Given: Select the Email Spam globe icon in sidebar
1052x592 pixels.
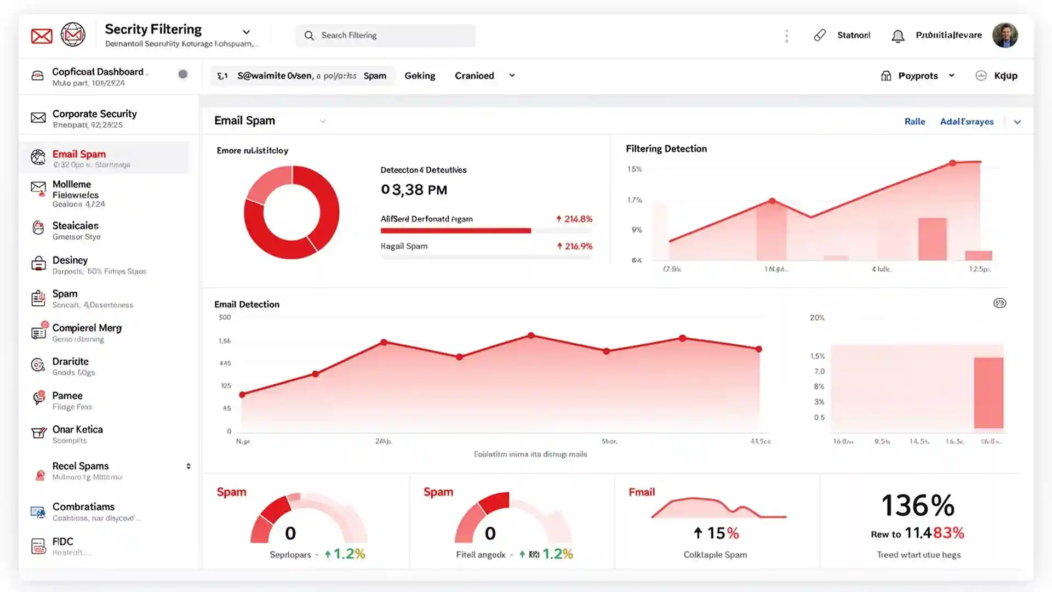Looking at the screenshot, I should point(38,157).
